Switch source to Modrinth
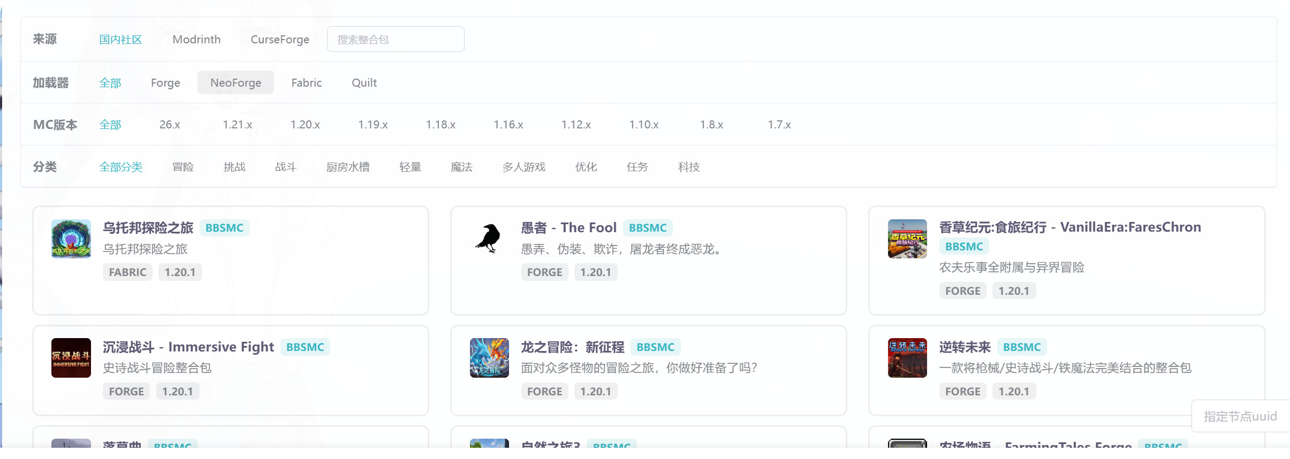The image size is (1290, 459). pyautogui.click(x=196, y=40)
